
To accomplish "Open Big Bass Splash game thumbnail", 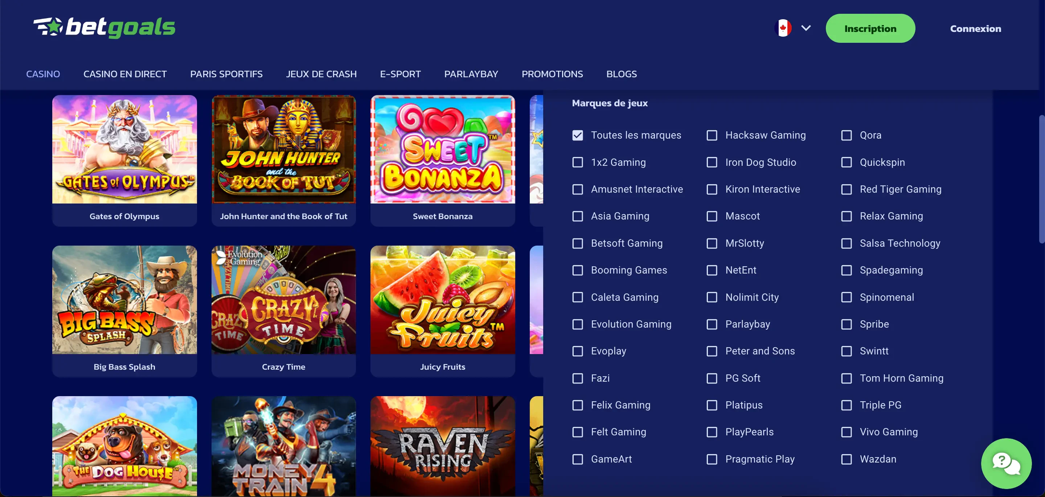I will click(x=124, y=300).
